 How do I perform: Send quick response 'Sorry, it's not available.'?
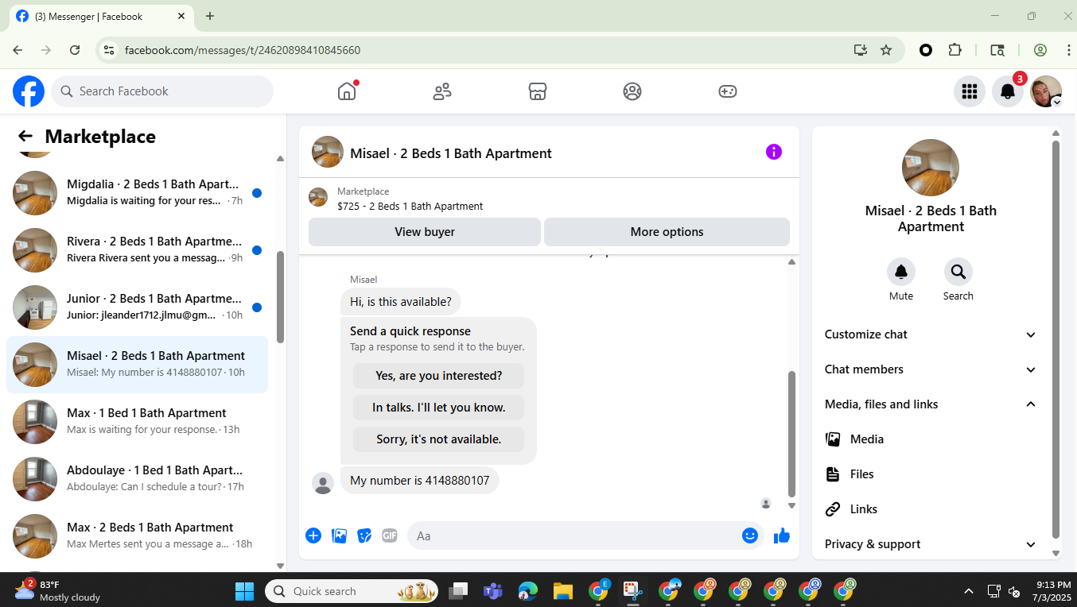tap(438, 439)
